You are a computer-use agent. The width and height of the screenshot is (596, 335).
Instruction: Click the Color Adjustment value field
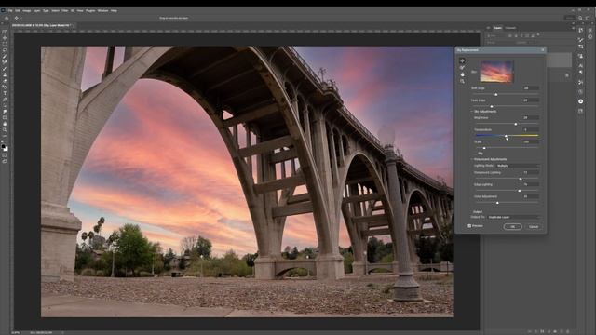coord(530,196)
